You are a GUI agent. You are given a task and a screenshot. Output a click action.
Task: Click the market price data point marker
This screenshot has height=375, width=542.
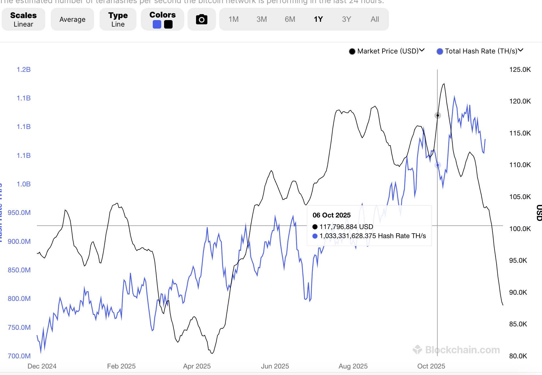click(x=438, y=115)
